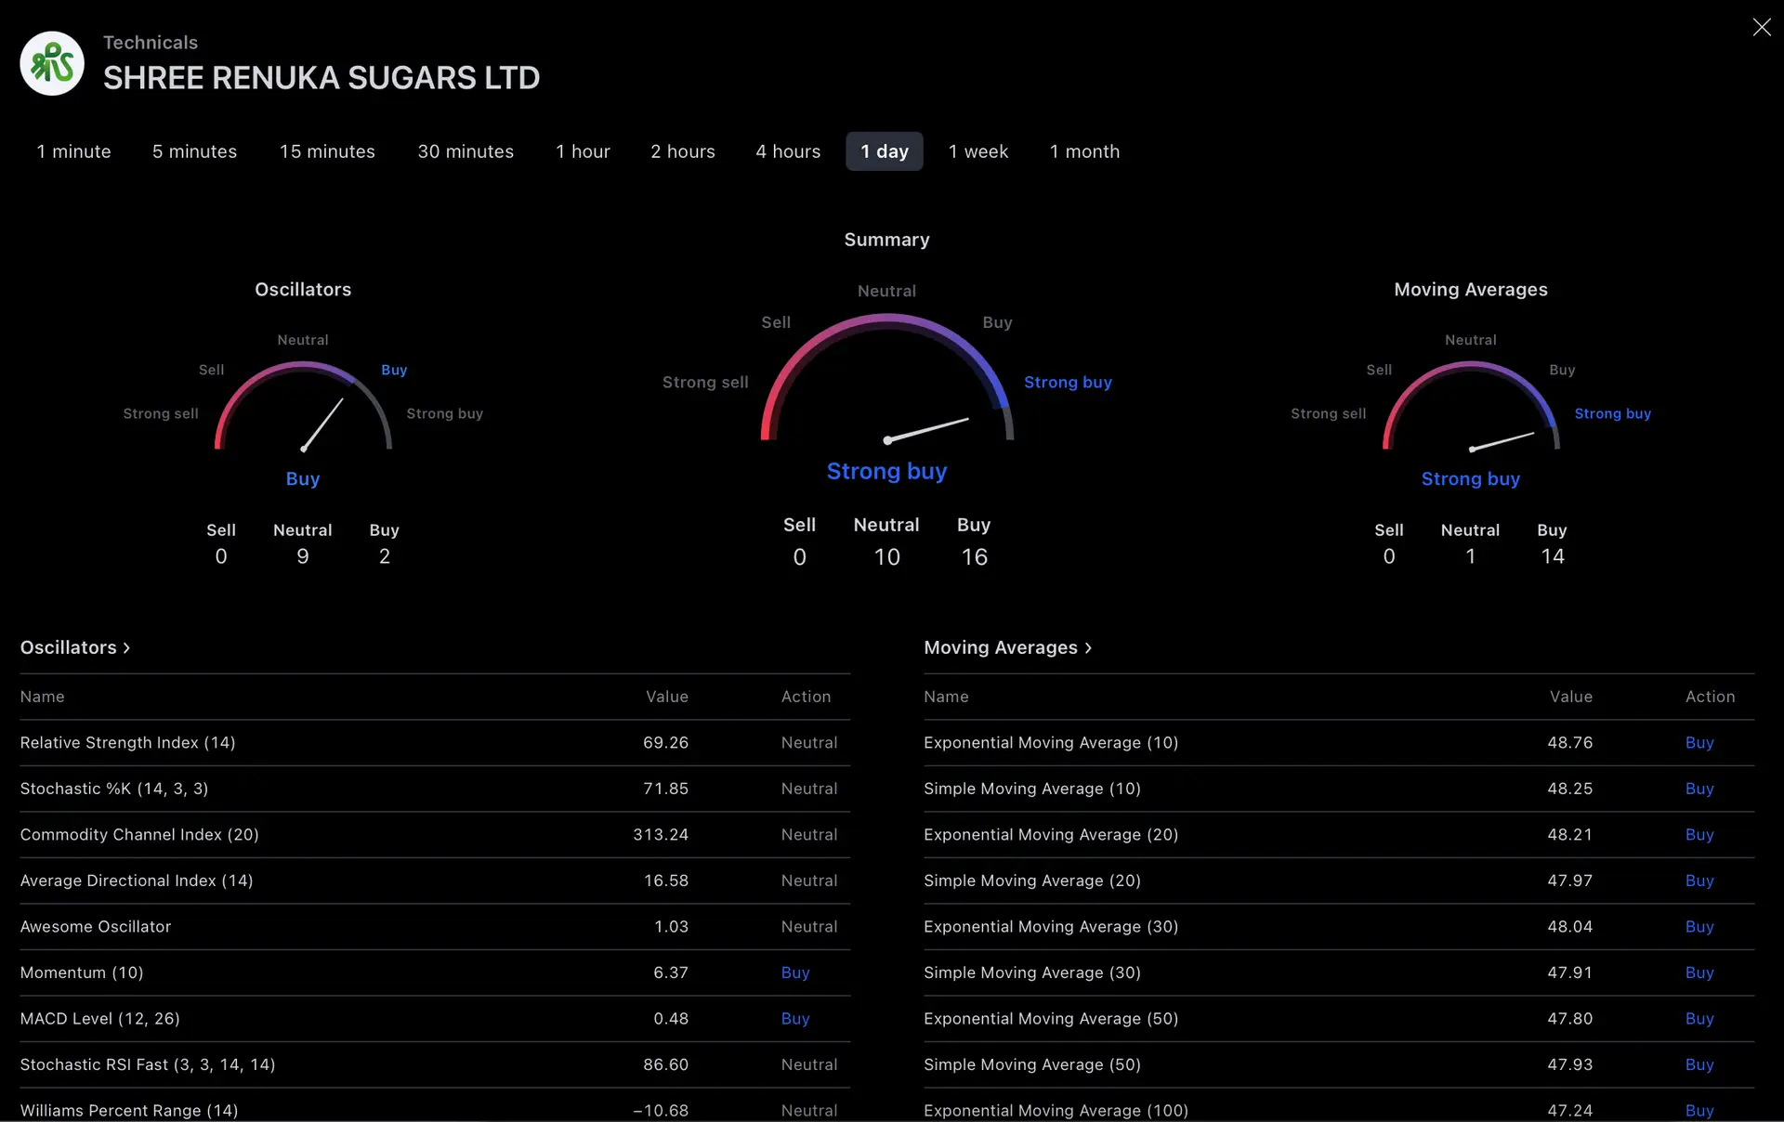Switch to 15 minutes timeframe

pos(327,151)
